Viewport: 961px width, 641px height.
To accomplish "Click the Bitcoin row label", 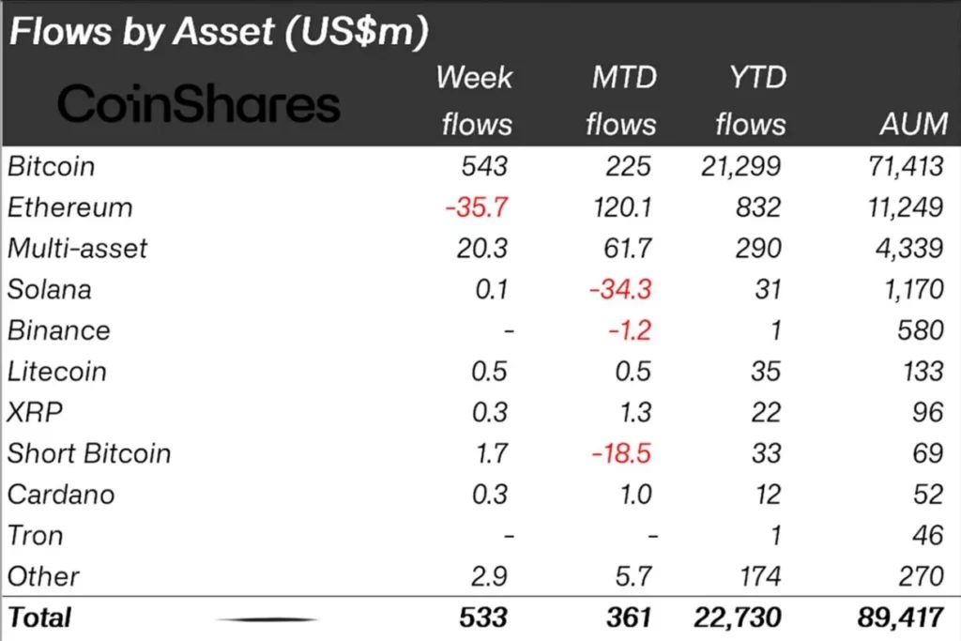I will [x=52, y=167].
